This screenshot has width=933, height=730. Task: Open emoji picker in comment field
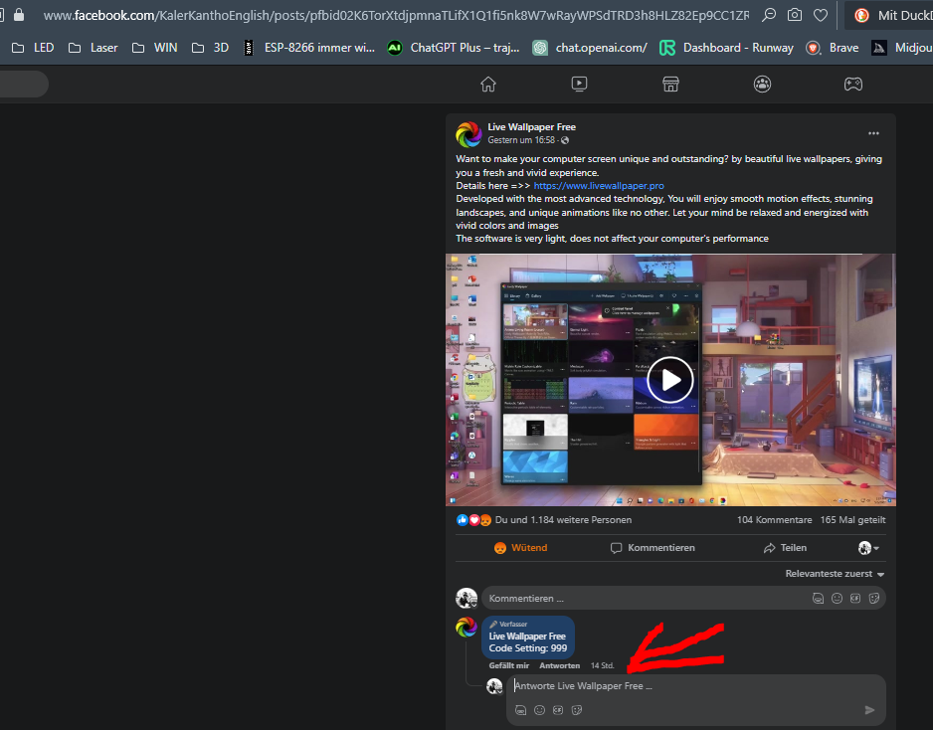[x=837, y=599]
